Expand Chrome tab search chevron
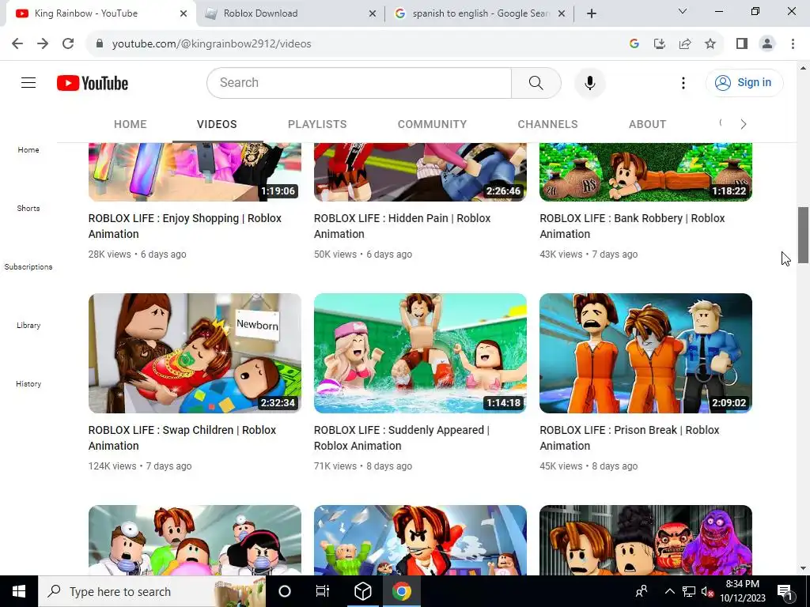 click(x=683, y=11)
